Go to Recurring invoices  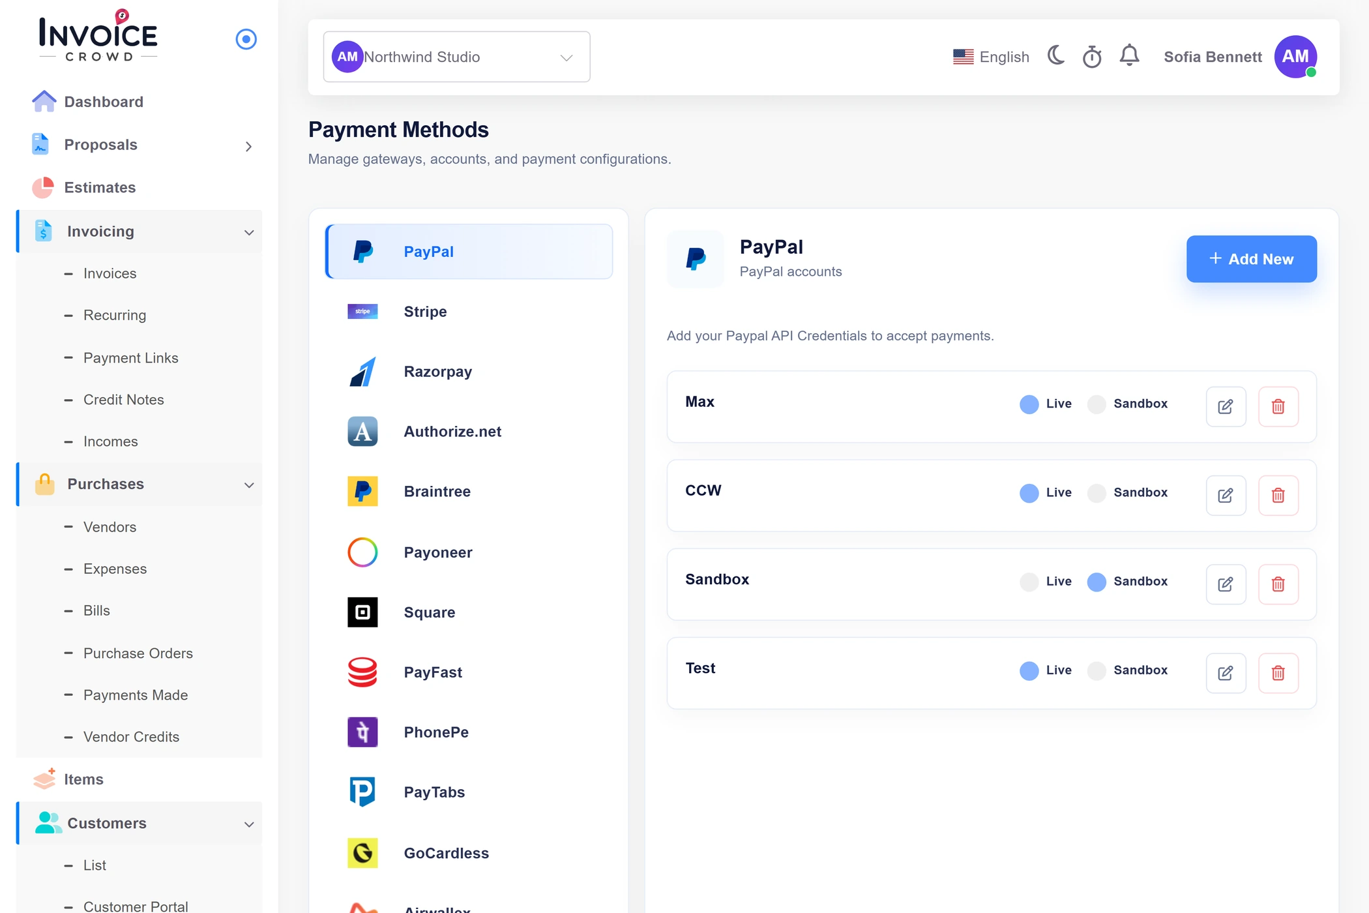coord(115,315)
